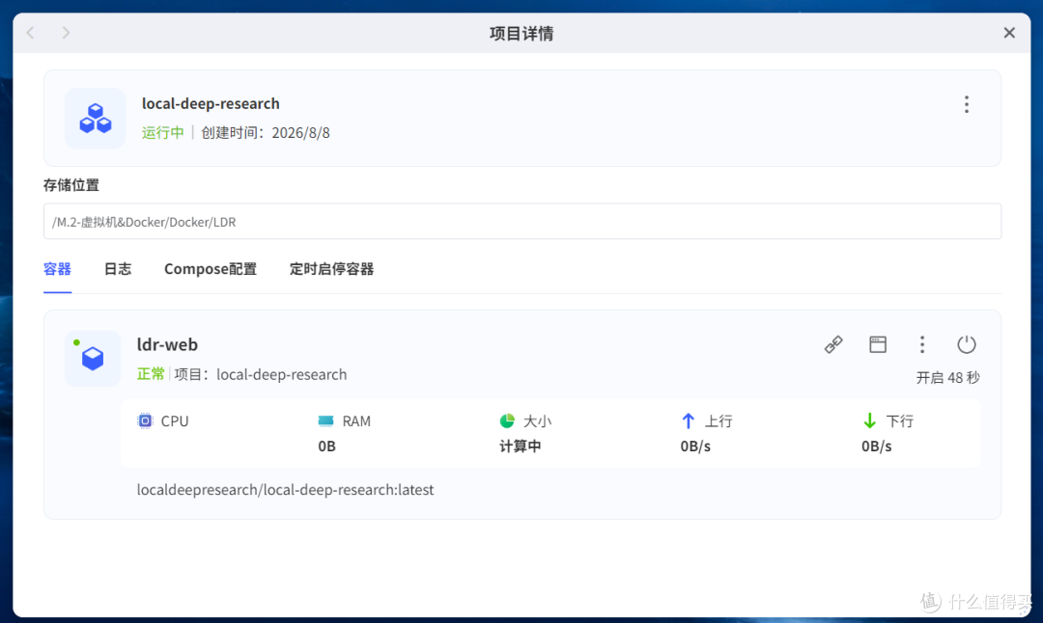Open the ldr-web more options menu
1043x623 pixels.
(x=922, y=344)
